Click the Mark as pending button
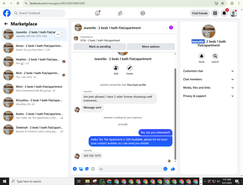This screenshot has width=243, height=185. tap(100, 46)
